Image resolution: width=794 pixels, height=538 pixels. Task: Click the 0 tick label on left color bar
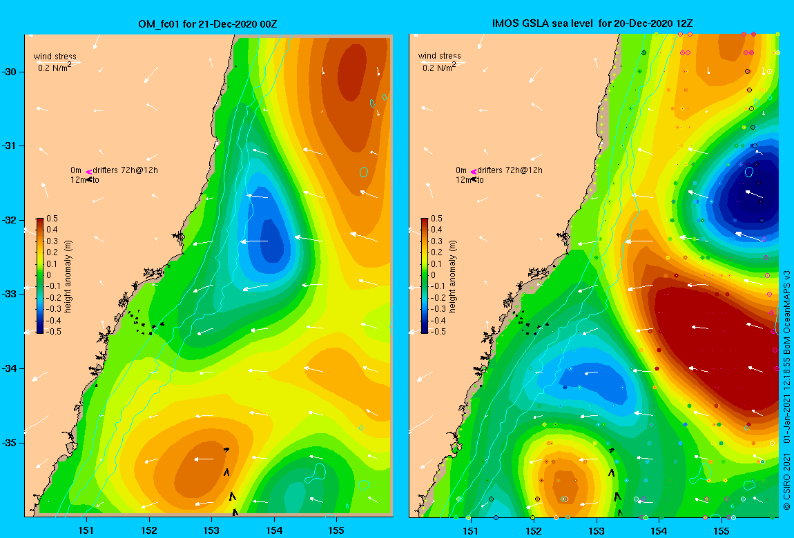[49, 275]
